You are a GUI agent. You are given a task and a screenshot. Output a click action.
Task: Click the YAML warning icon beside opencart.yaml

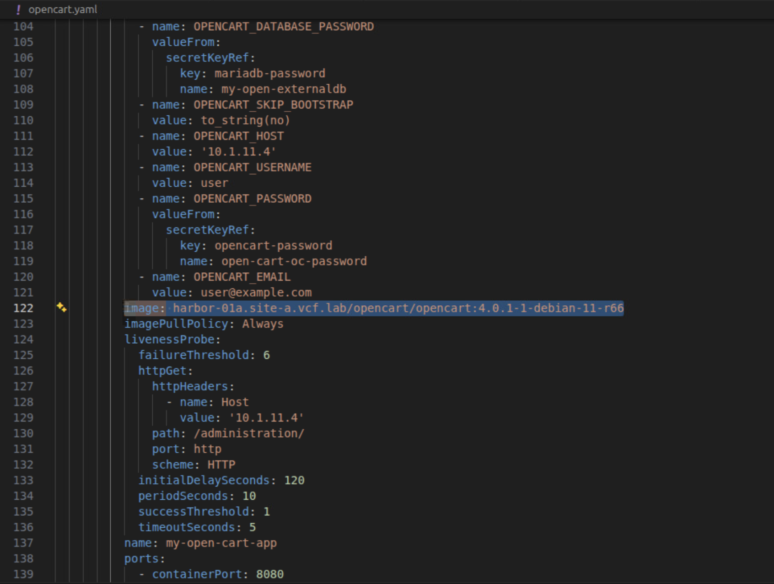[x=18, y=9]
